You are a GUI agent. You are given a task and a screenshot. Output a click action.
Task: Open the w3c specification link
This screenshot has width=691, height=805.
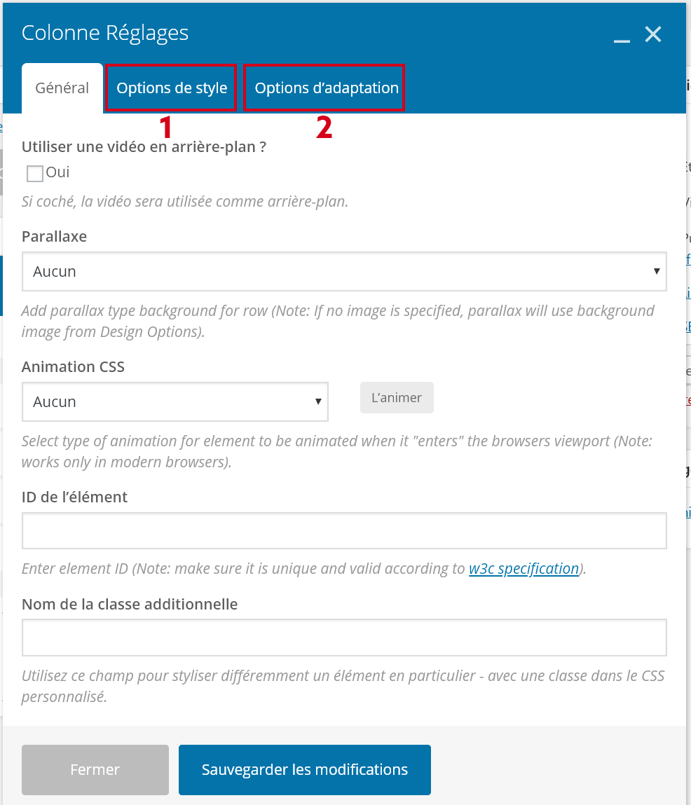524,568
